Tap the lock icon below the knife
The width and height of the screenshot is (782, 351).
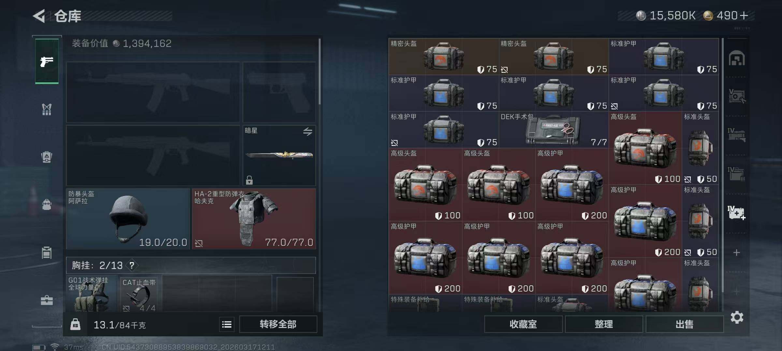click(249, 180)
